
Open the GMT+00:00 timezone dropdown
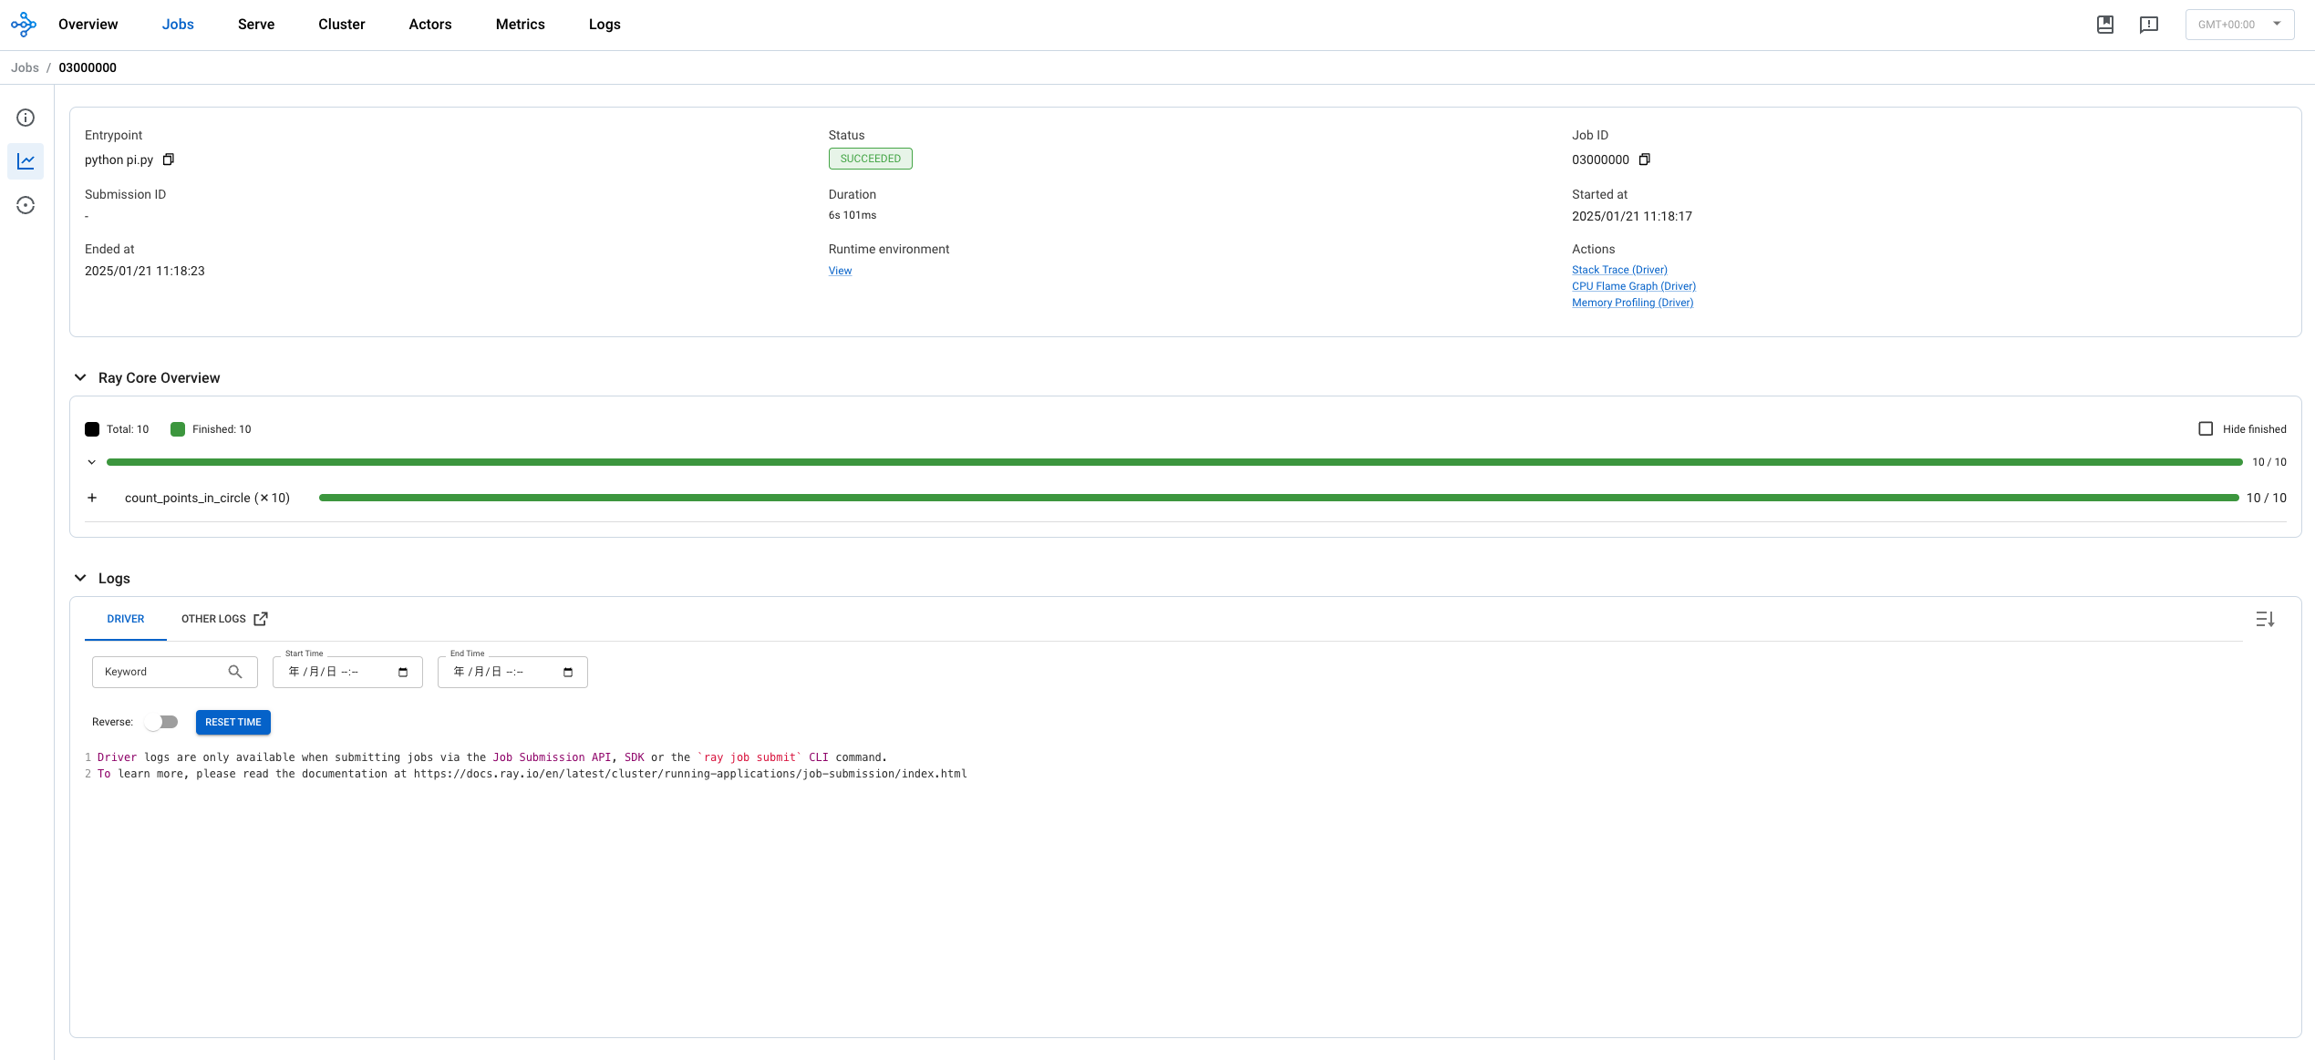pos(2238,25)
